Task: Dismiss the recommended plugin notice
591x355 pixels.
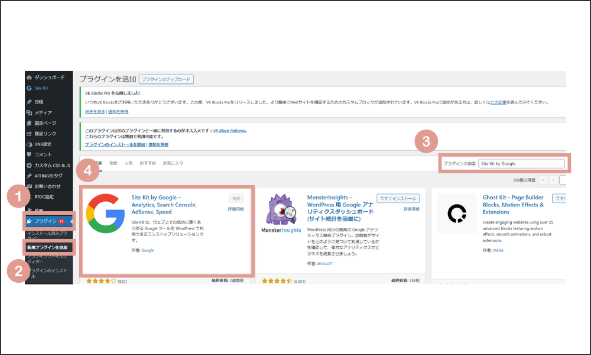Action: tap(158, 144)
